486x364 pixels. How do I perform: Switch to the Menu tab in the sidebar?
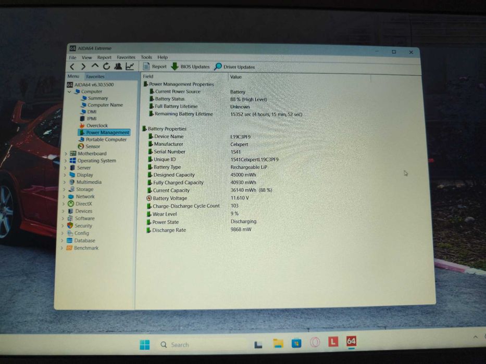[73, 76]
